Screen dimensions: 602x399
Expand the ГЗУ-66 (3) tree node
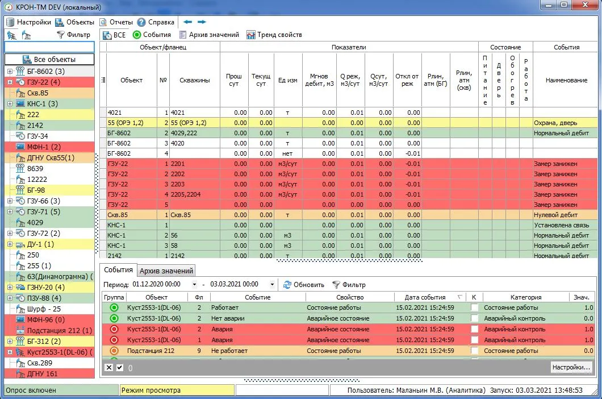pos(10,201)
